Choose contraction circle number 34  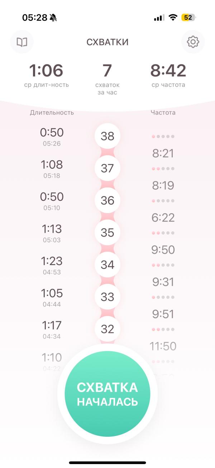pyautogui.click(x=107, y=265)
